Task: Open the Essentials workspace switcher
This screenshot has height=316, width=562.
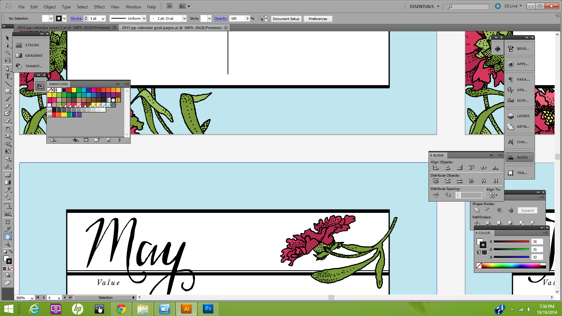Action: [x=425, y=7]
